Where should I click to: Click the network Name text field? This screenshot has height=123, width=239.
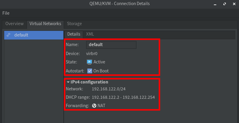[x=111, y=45]
